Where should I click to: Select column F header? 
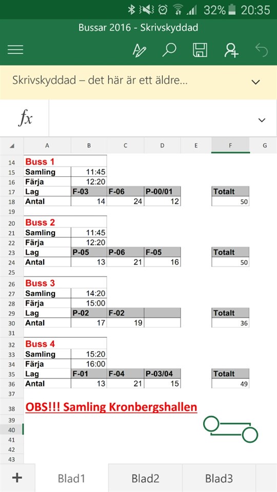(230, 145)
